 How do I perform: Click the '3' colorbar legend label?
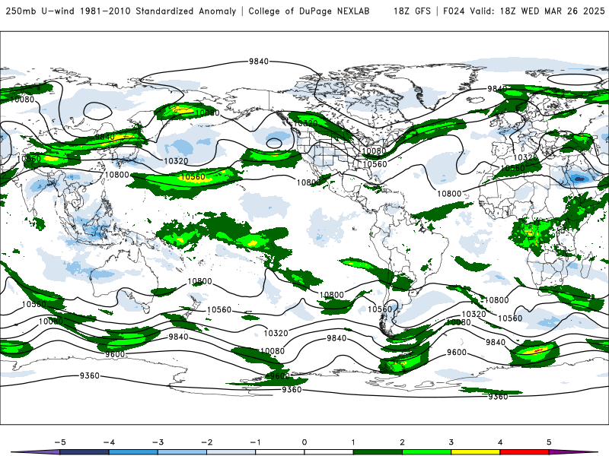pyautogui.click(x=451, y=442)
